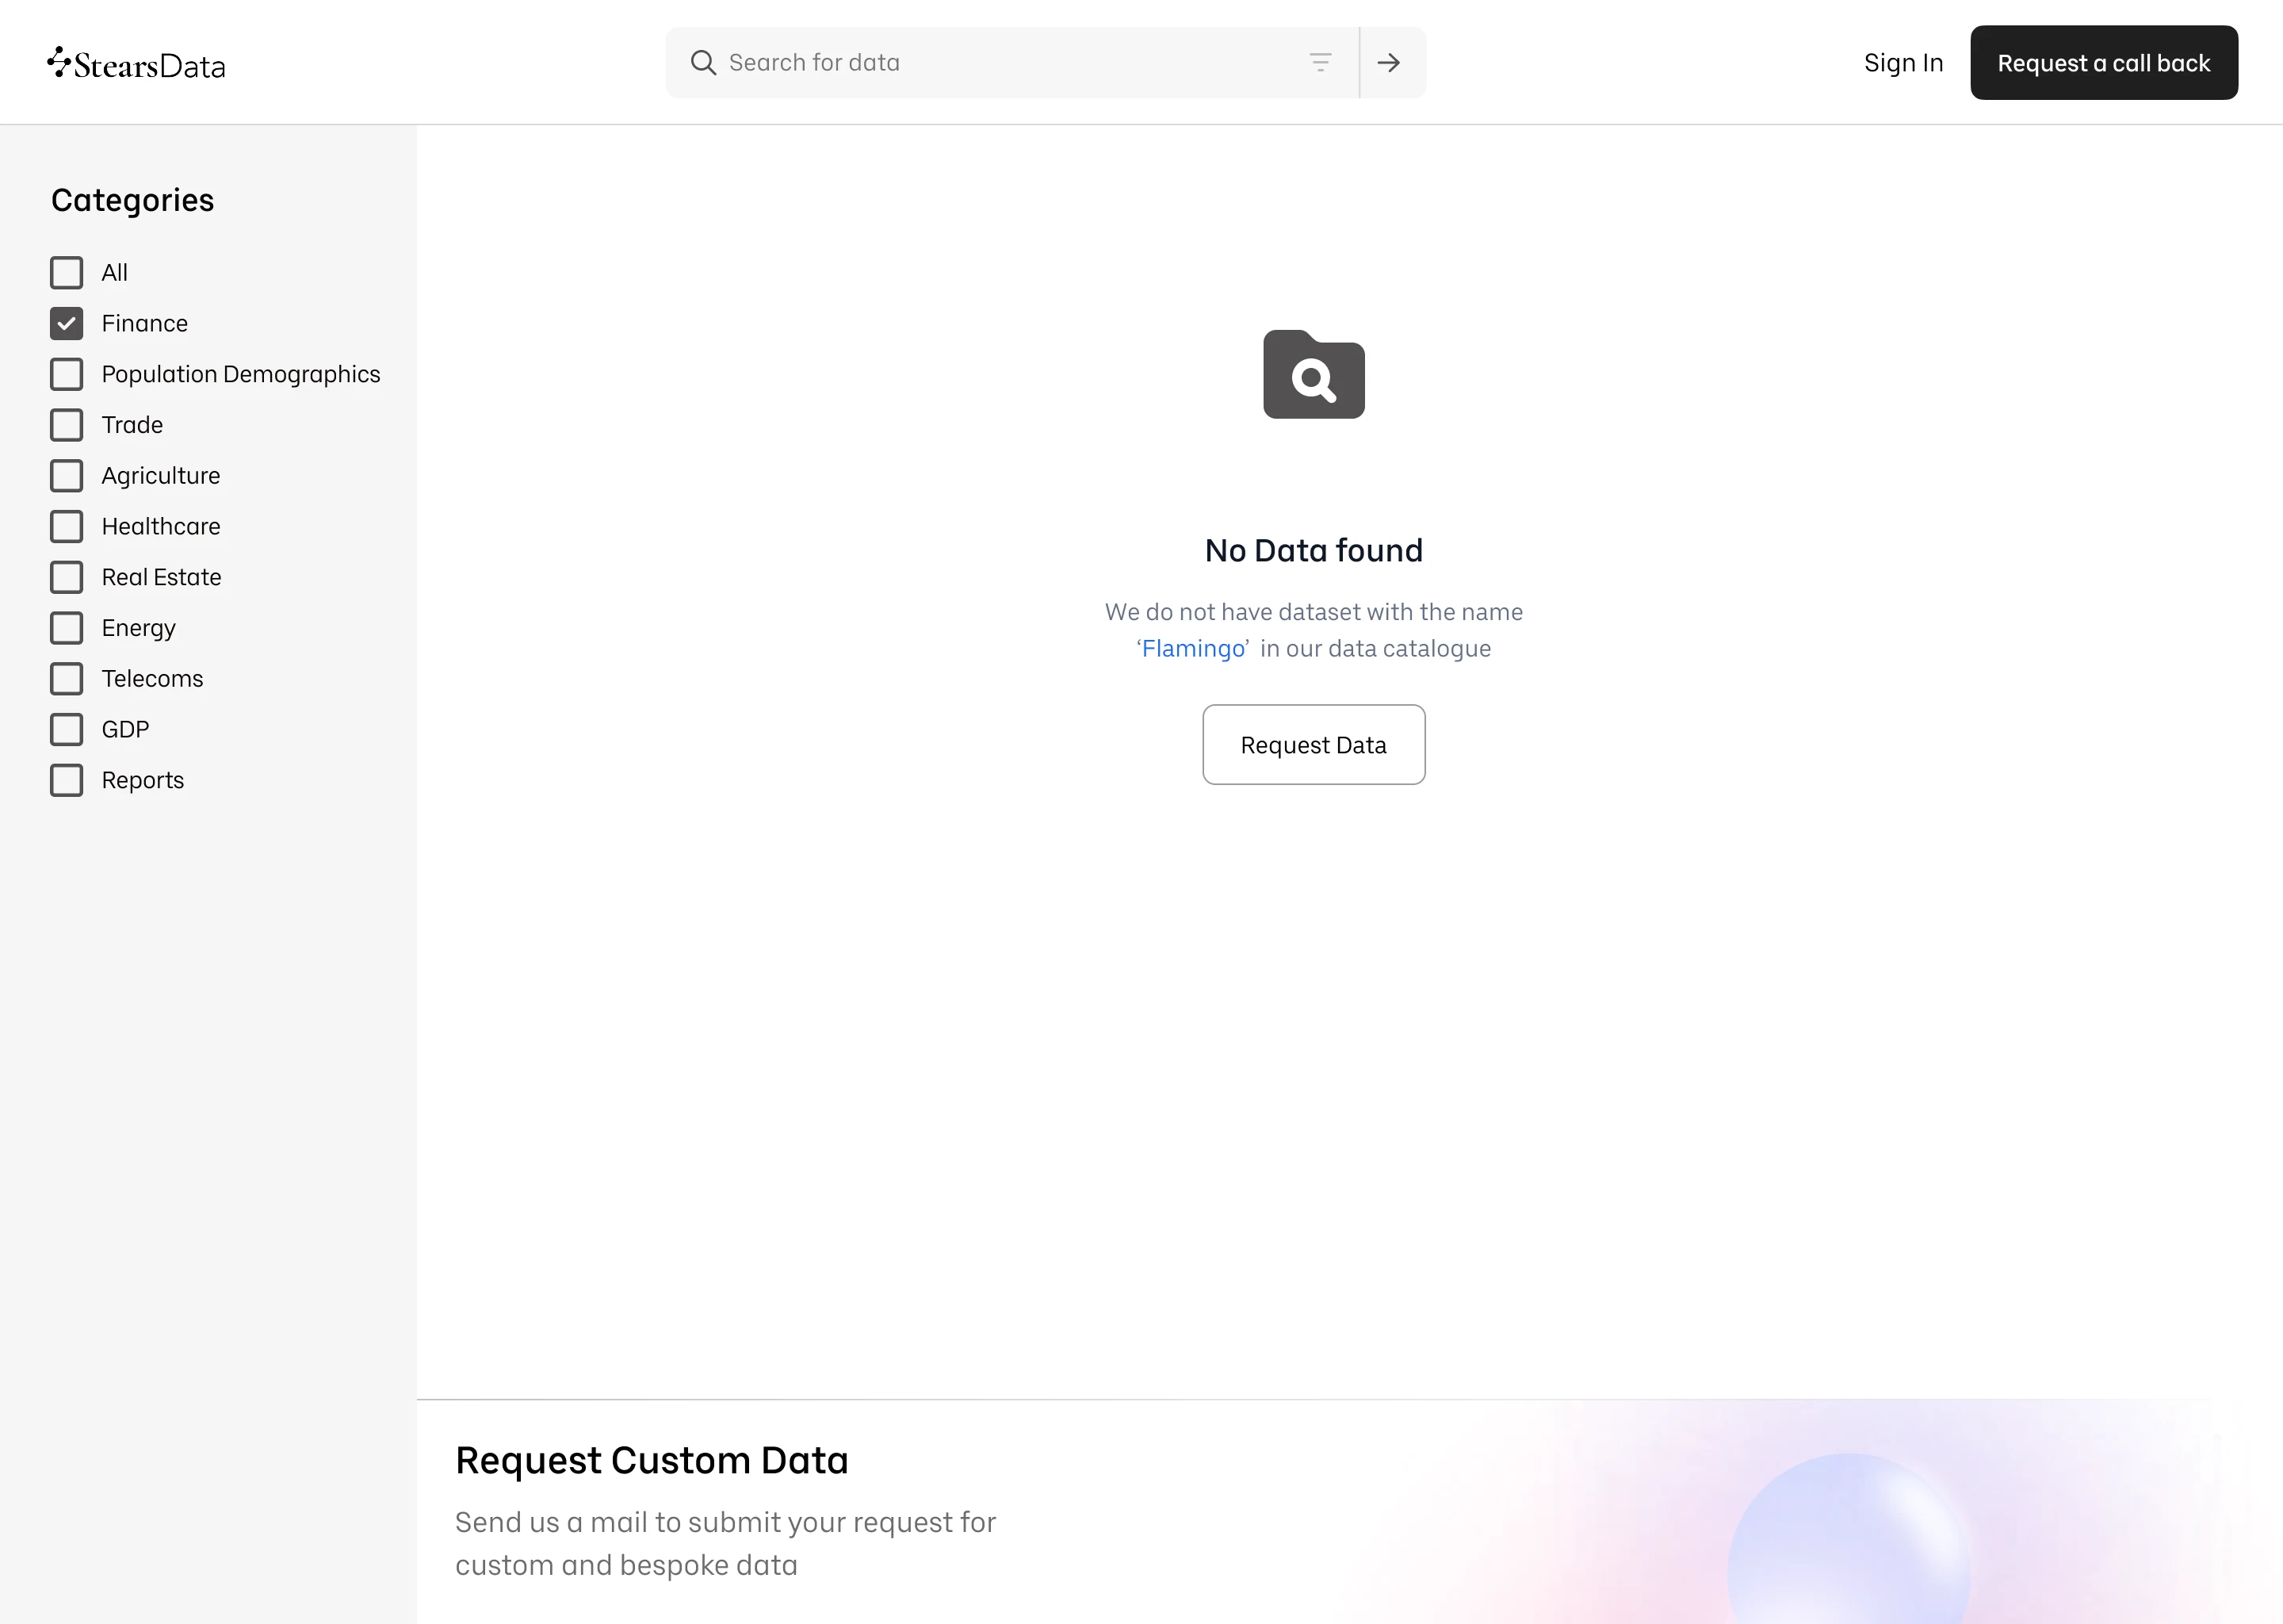This screenshot has height=1624, width=2283.
Task: Enable the Population Demographics checkbox
Action: click(67, 375)
